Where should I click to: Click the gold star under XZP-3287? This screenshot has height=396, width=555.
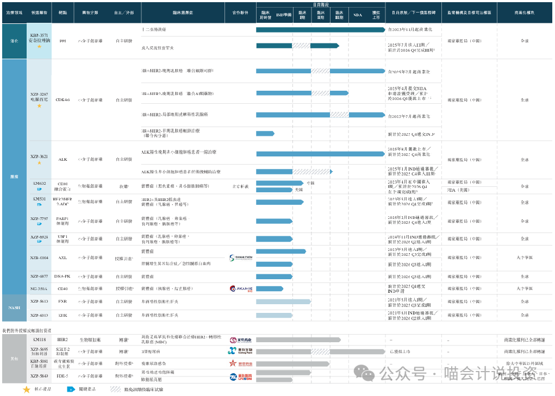[39, 105]
